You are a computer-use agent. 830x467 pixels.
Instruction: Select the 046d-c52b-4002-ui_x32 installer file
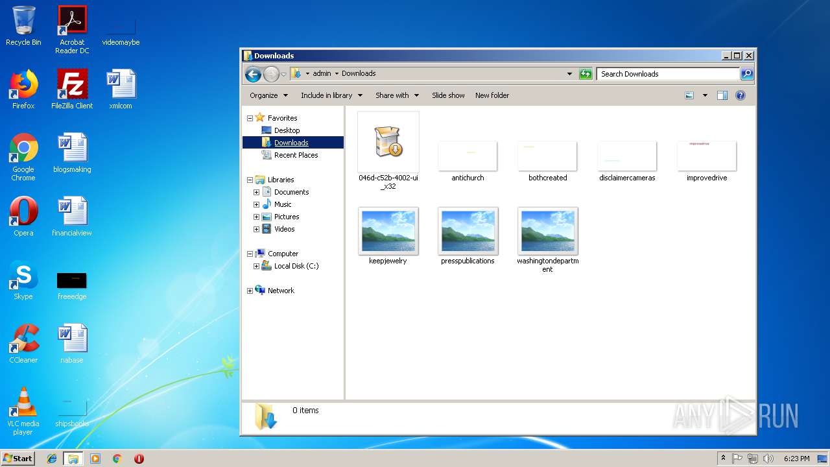tap(388, 150)
